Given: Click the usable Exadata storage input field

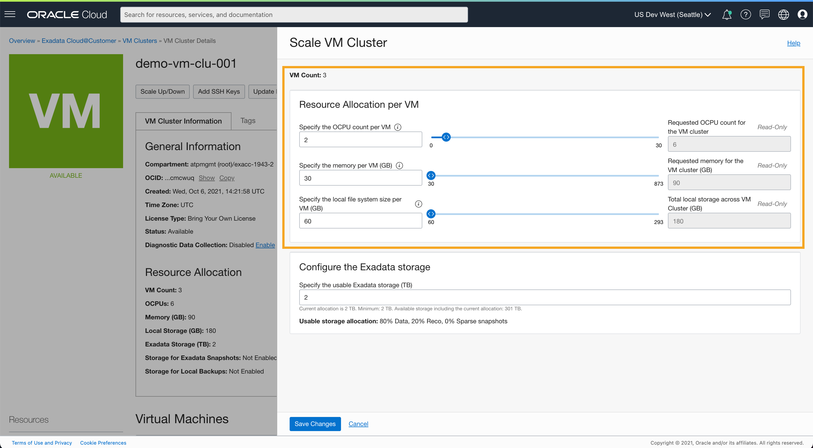Looking at the screenshot, I should [x=545, y=297].
